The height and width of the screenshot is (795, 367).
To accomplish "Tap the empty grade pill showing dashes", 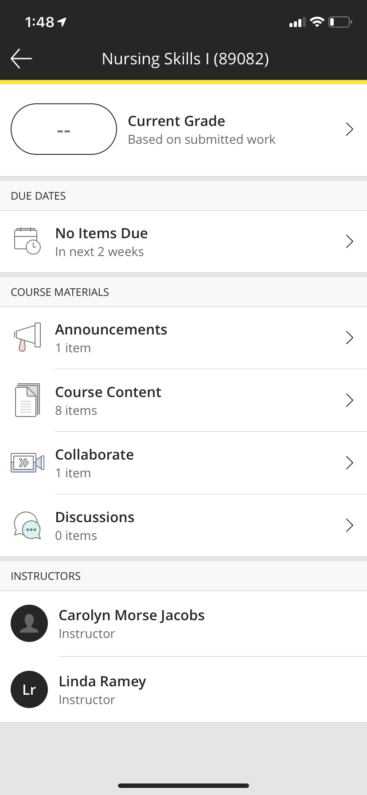I will click(x=64, y=129).
